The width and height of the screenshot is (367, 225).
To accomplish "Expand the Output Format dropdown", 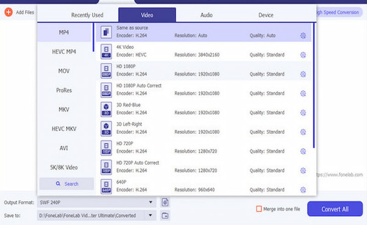I will point(151,202).
